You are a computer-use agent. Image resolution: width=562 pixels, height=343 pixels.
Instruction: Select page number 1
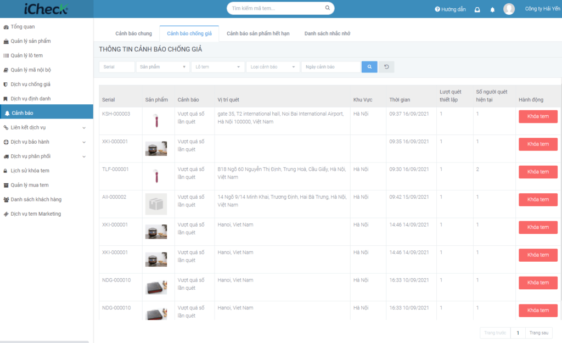[518, 333]
